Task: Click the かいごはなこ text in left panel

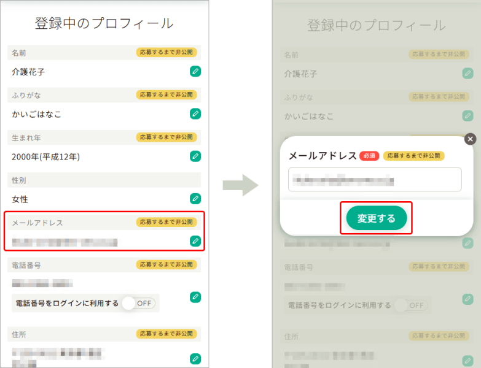Action: (36, 114)
